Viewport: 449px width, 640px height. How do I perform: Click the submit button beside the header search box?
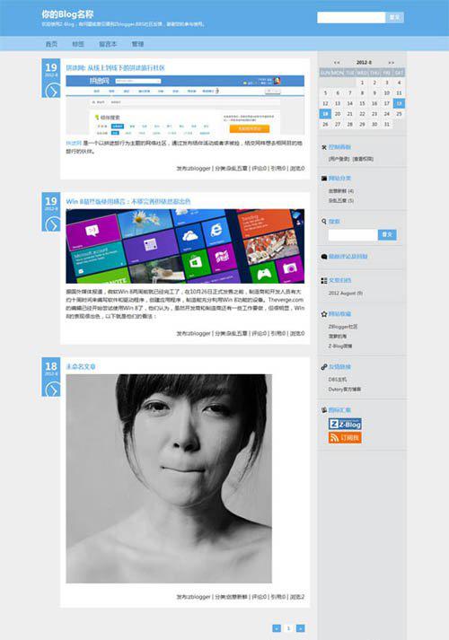point(394,18)
